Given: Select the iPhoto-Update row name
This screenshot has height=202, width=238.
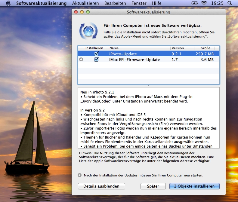Looking at the screenshot, I should click(123, 54).
